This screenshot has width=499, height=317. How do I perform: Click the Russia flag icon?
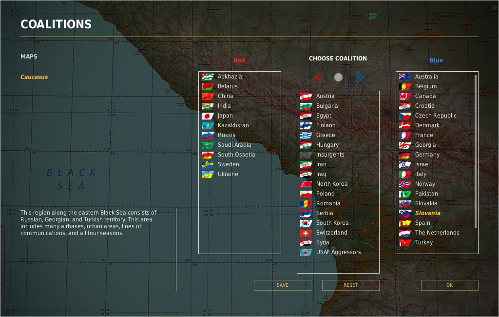pyautogui.click(x=208, y=135)
